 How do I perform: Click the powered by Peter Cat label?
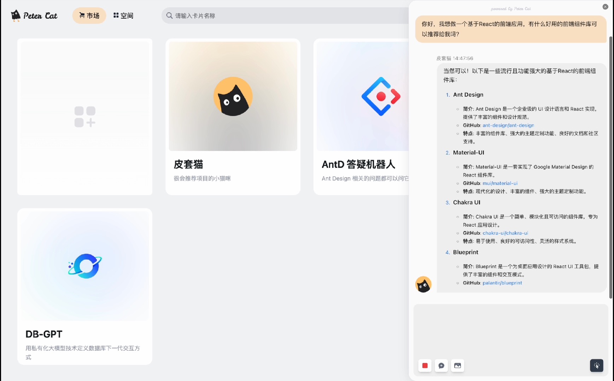point(511,8)
